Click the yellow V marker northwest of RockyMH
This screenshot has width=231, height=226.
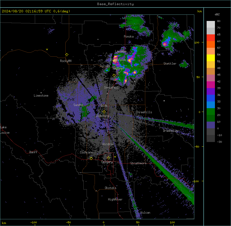tap(47, 49)
